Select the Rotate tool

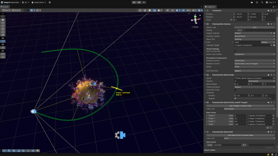(x=3, y=26)
